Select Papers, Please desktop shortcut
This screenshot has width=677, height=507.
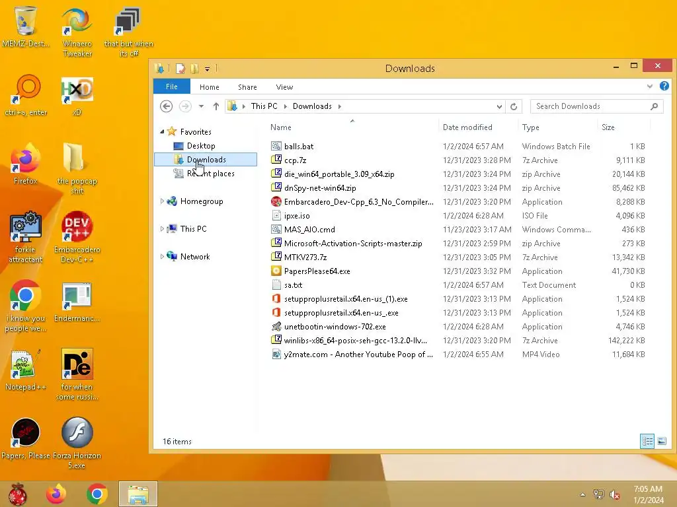26,438
